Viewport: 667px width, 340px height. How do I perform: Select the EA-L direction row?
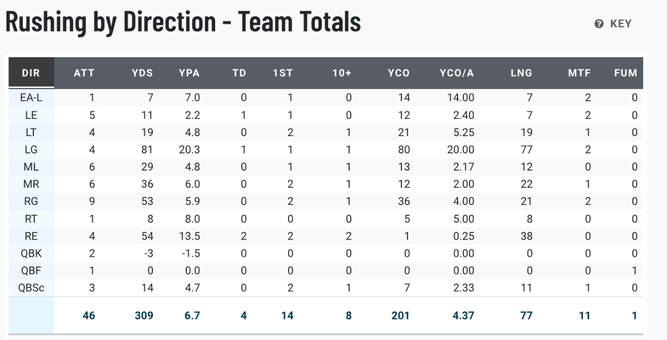coord(326,98)
